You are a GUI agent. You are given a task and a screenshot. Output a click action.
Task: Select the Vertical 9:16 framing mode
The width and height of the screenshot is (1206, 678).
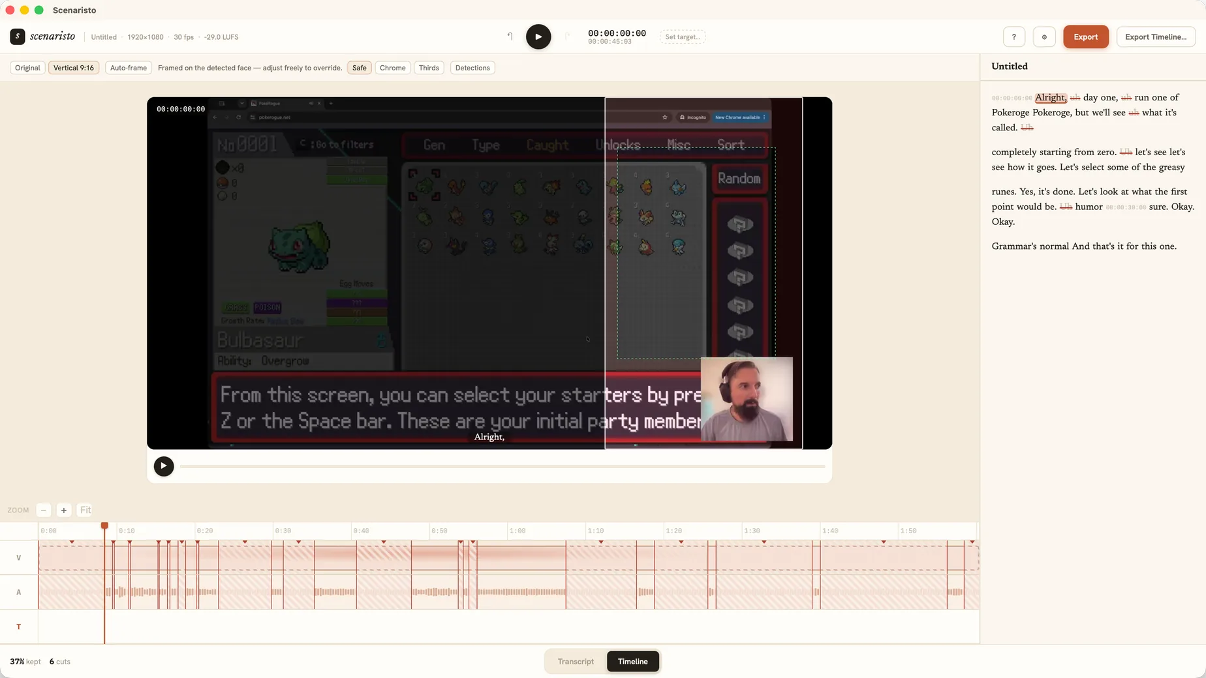[74, 68]
